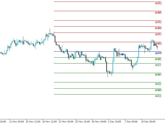Click the 30 Nov 04:00 time axis label
This screenshot has height=124, width=165.
pos(99,122)
